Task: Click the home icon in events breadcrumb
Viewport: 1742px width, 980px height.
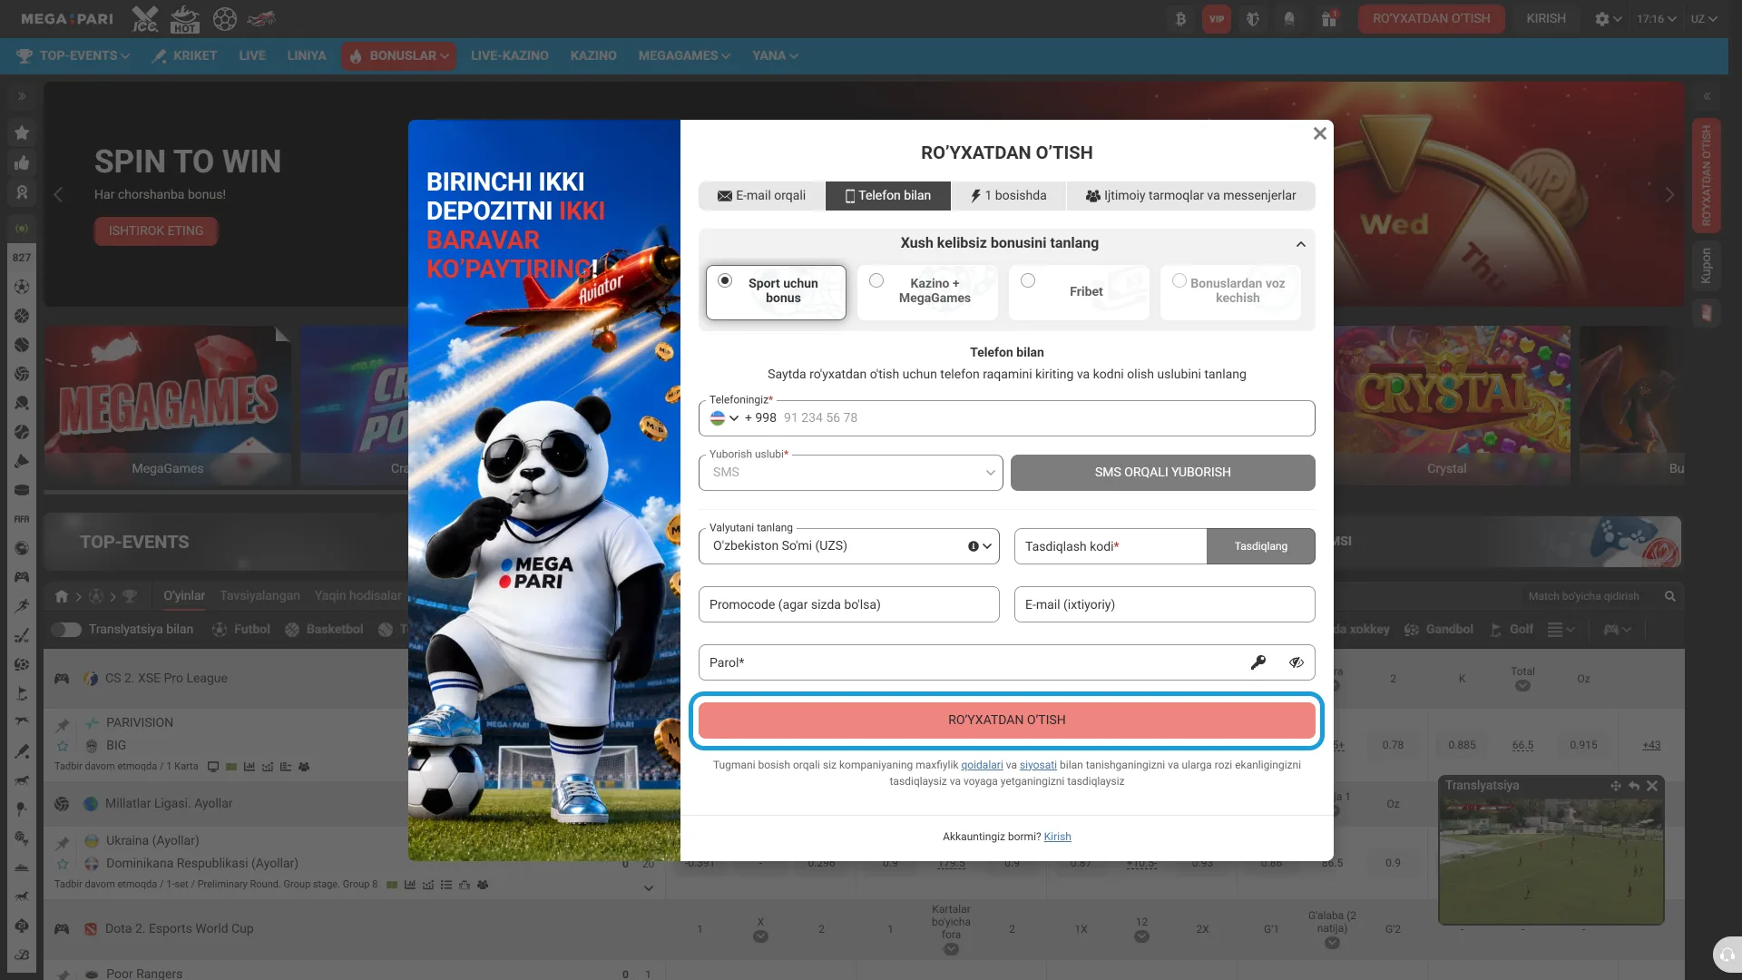Action: point(62,596)
